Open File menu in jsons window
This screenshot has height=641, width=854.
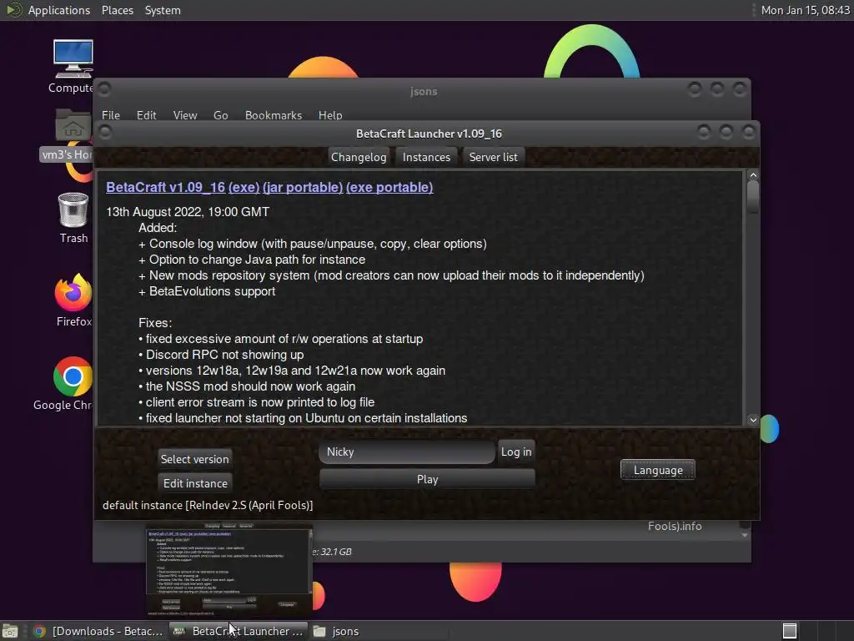[111, 115]
